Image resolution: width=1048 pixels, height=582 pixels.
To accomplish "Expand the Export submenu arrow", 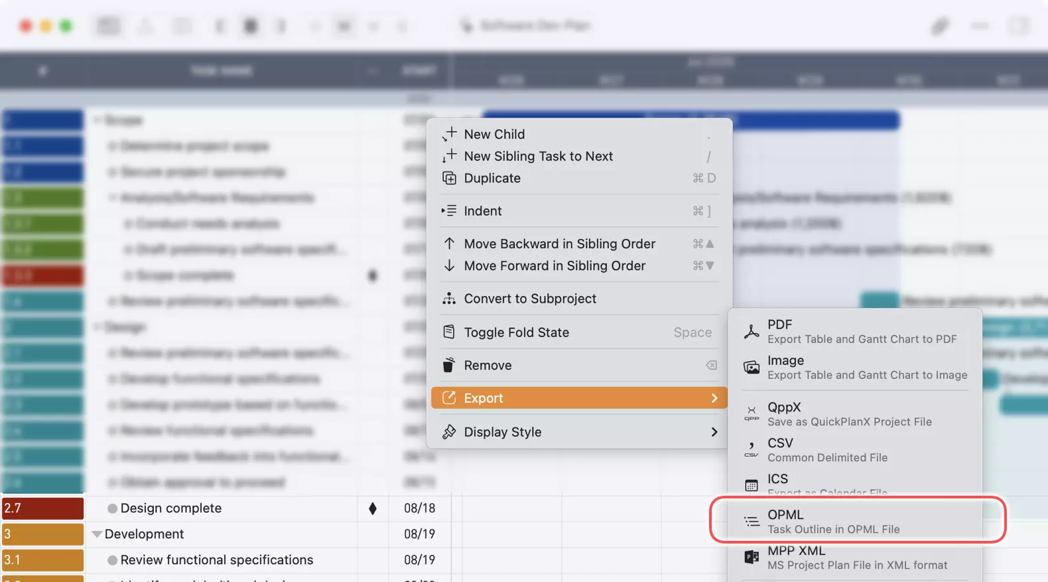I will point(714,398).
